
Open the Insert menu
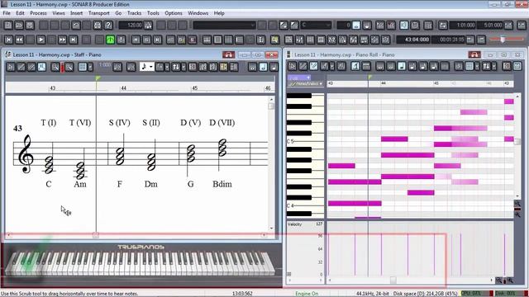coord(76,13)
